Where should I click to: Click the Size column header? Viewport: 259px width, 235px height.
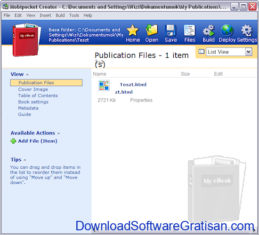[x=186, y=74]
